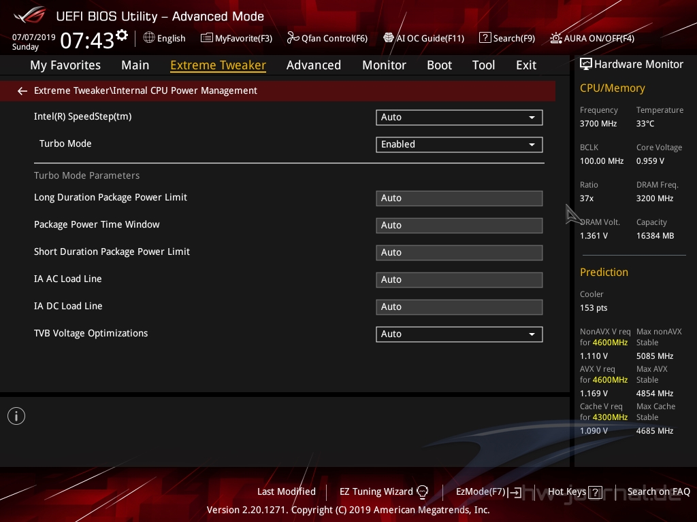Viewport: 697px width, 522px height.
Task: Click the globe language icon
Action: click(x=149, y=38)
